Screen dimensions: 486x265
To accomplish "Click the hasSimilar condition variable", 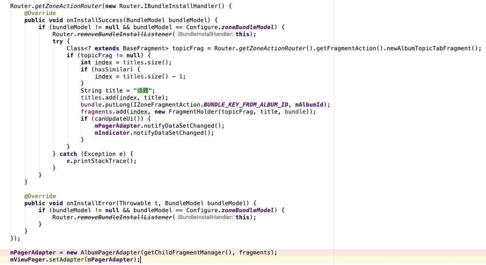I will coord(112,69).
